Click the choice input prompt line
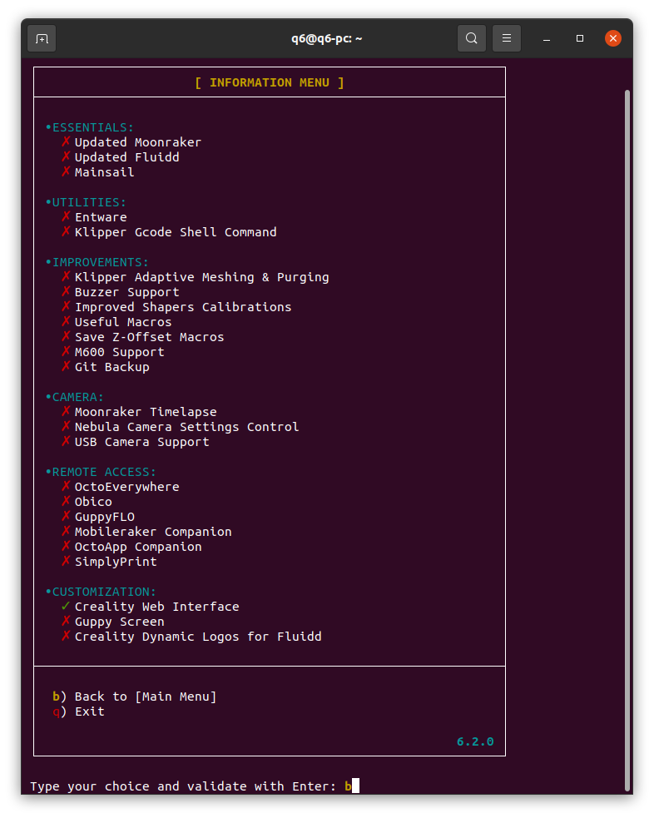This screenshot has width=654, height=818. 187,786
